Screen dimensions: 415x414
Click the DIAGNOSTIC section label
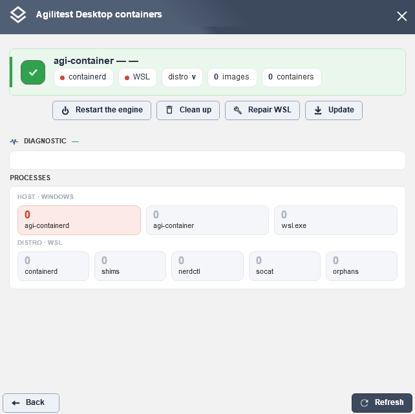coord(45,141)
